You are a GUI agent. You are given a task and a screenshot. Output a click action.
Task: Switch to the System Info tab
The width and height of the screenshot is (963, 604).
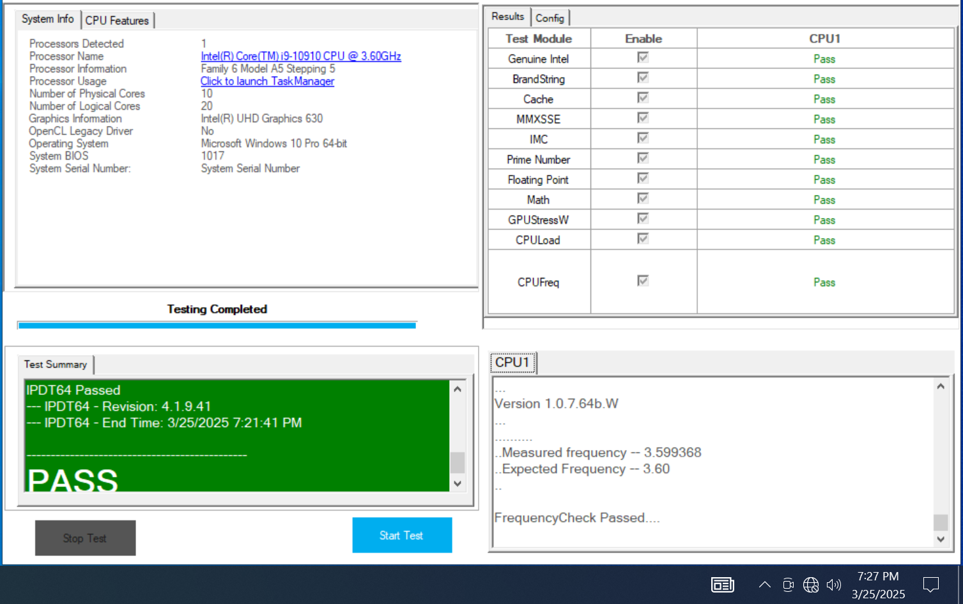pyautogui.click(x=48, y=19)
